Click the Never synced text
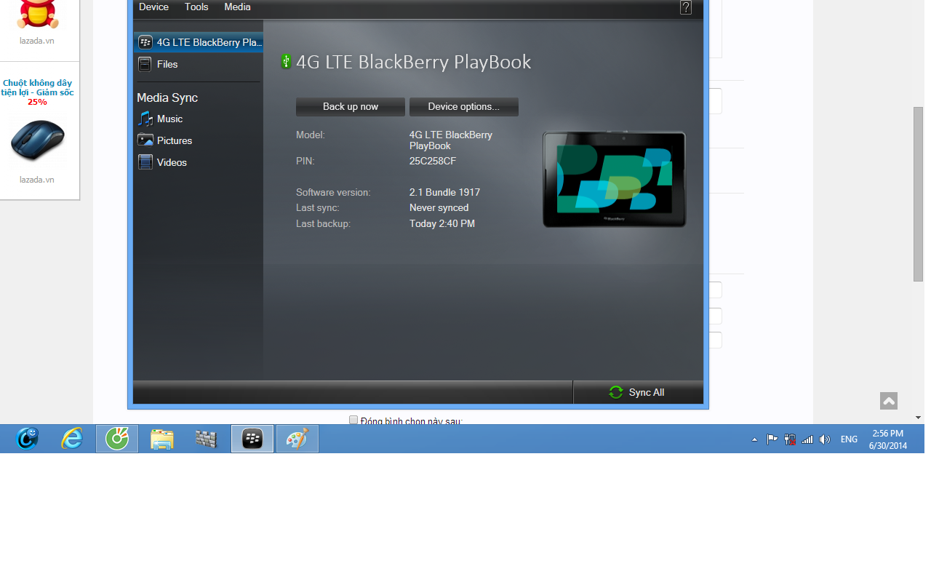The height and width of the screenshot is (582, 931). (x=439, y=207)
